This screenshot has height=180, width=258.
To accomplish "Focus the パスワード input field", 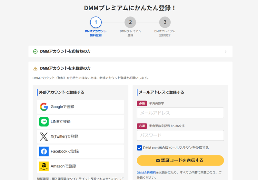I will coord(180,135).
